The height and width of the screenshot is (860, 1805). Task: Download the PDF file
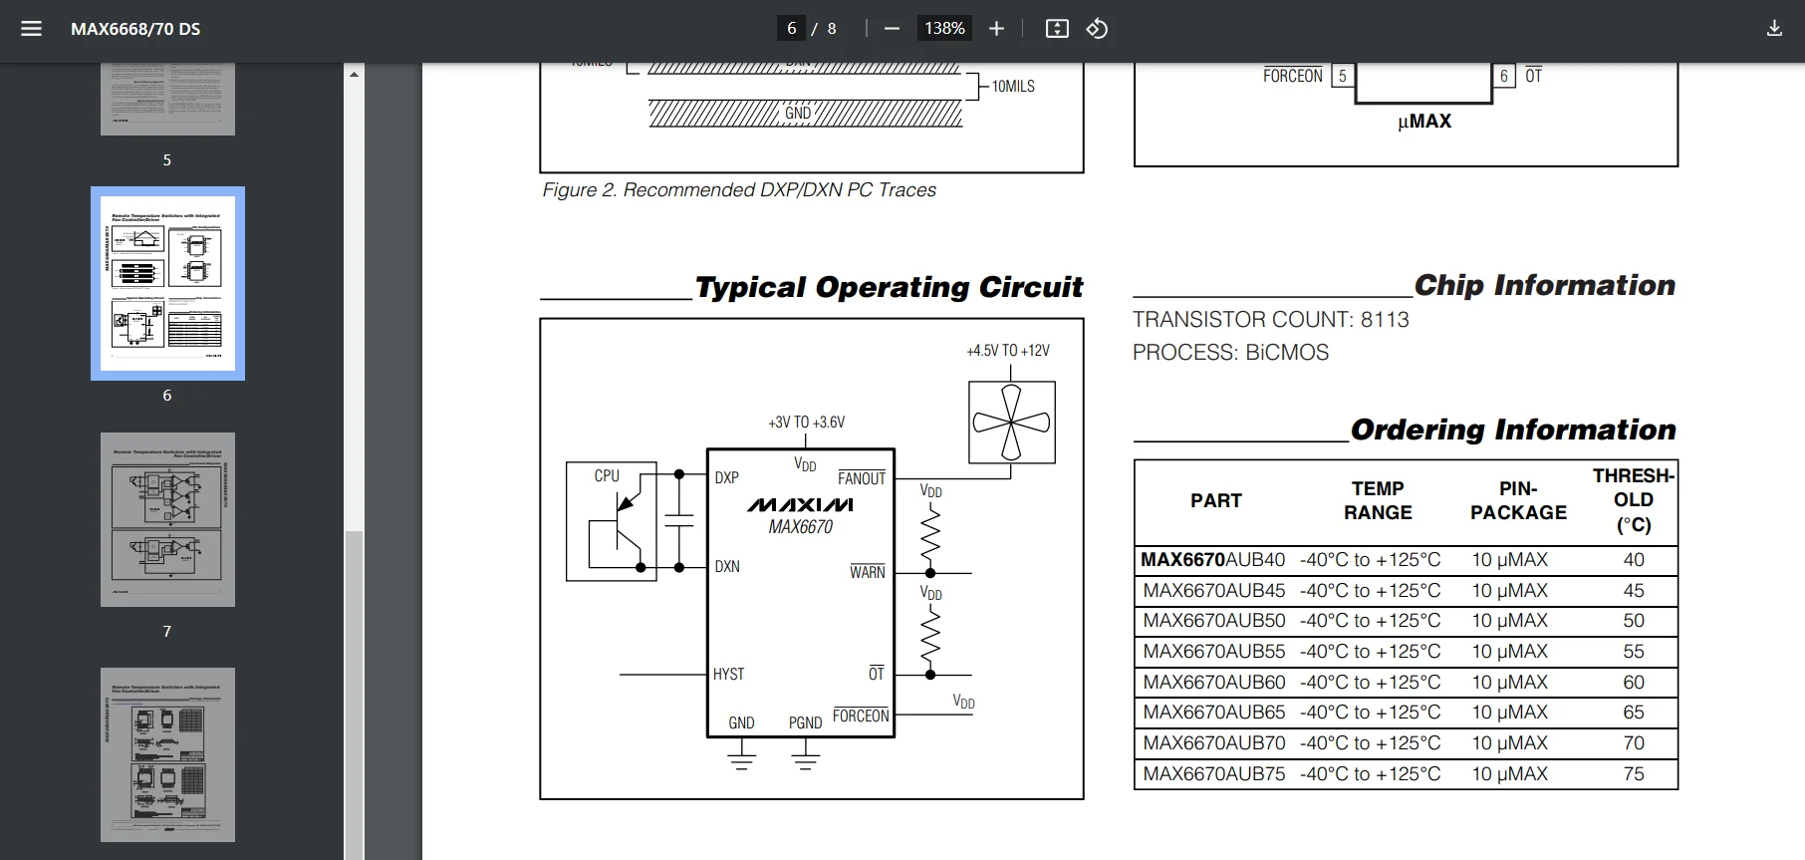1774,29
